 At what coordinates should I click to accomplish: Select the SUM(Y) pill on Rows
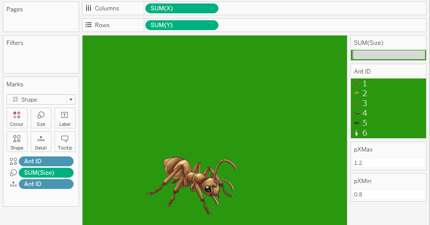click(181, 25)
